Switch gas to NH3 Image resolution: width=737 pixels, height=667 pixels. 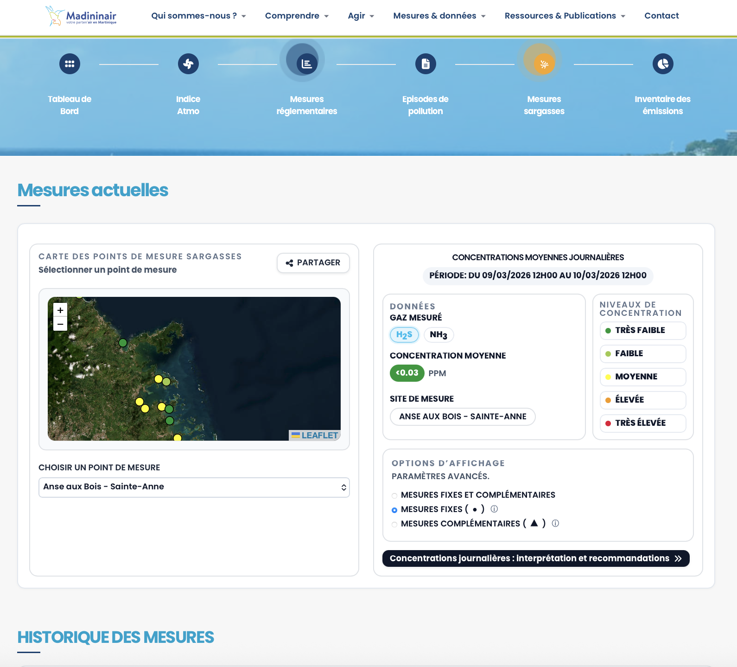pos(438,335)
